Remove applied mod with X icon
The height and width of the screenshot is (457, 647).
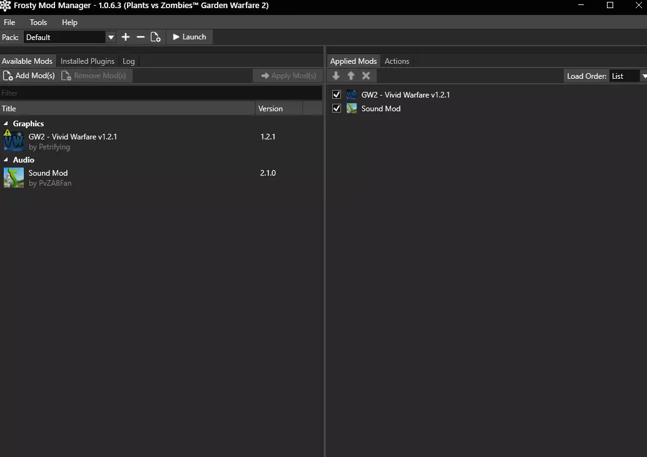366,76
